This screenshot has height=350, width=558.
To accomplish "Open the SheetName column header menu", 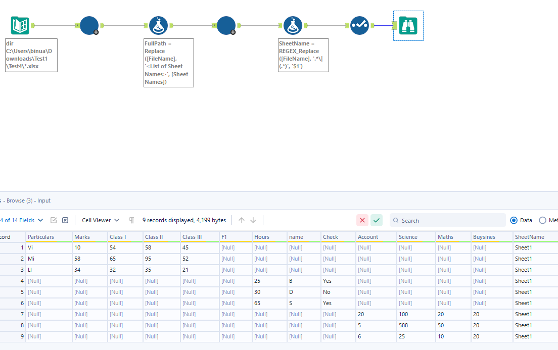I will pos(529,236).
